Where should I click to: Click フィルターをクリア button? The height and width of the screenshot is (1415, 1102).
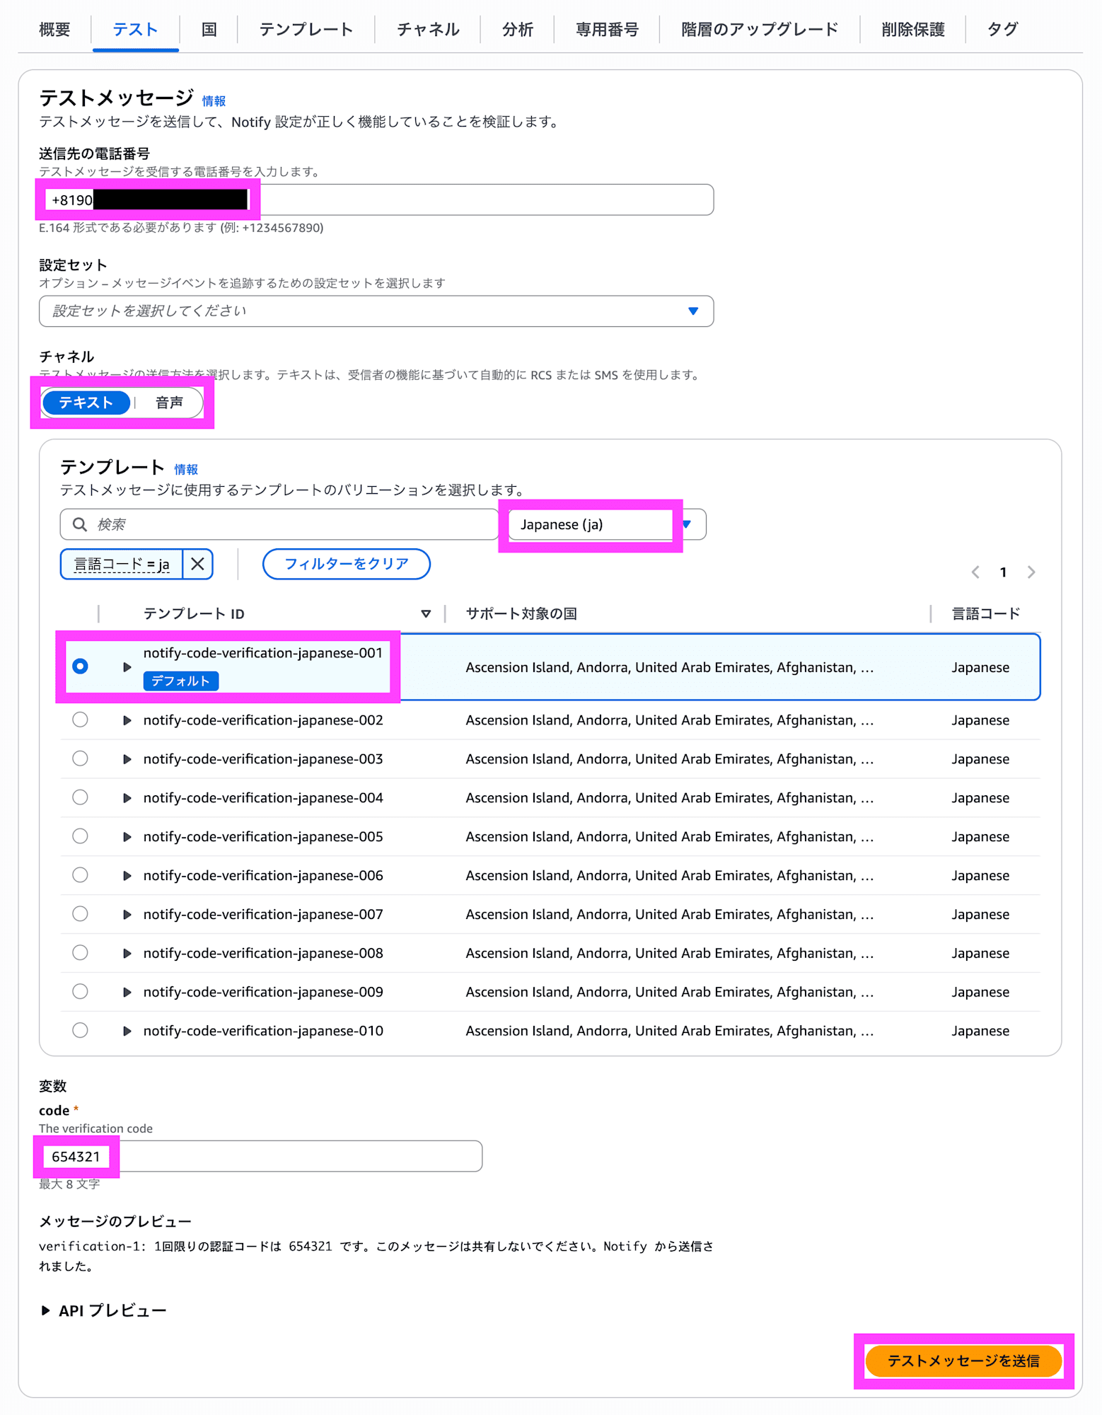pos(347,564)
